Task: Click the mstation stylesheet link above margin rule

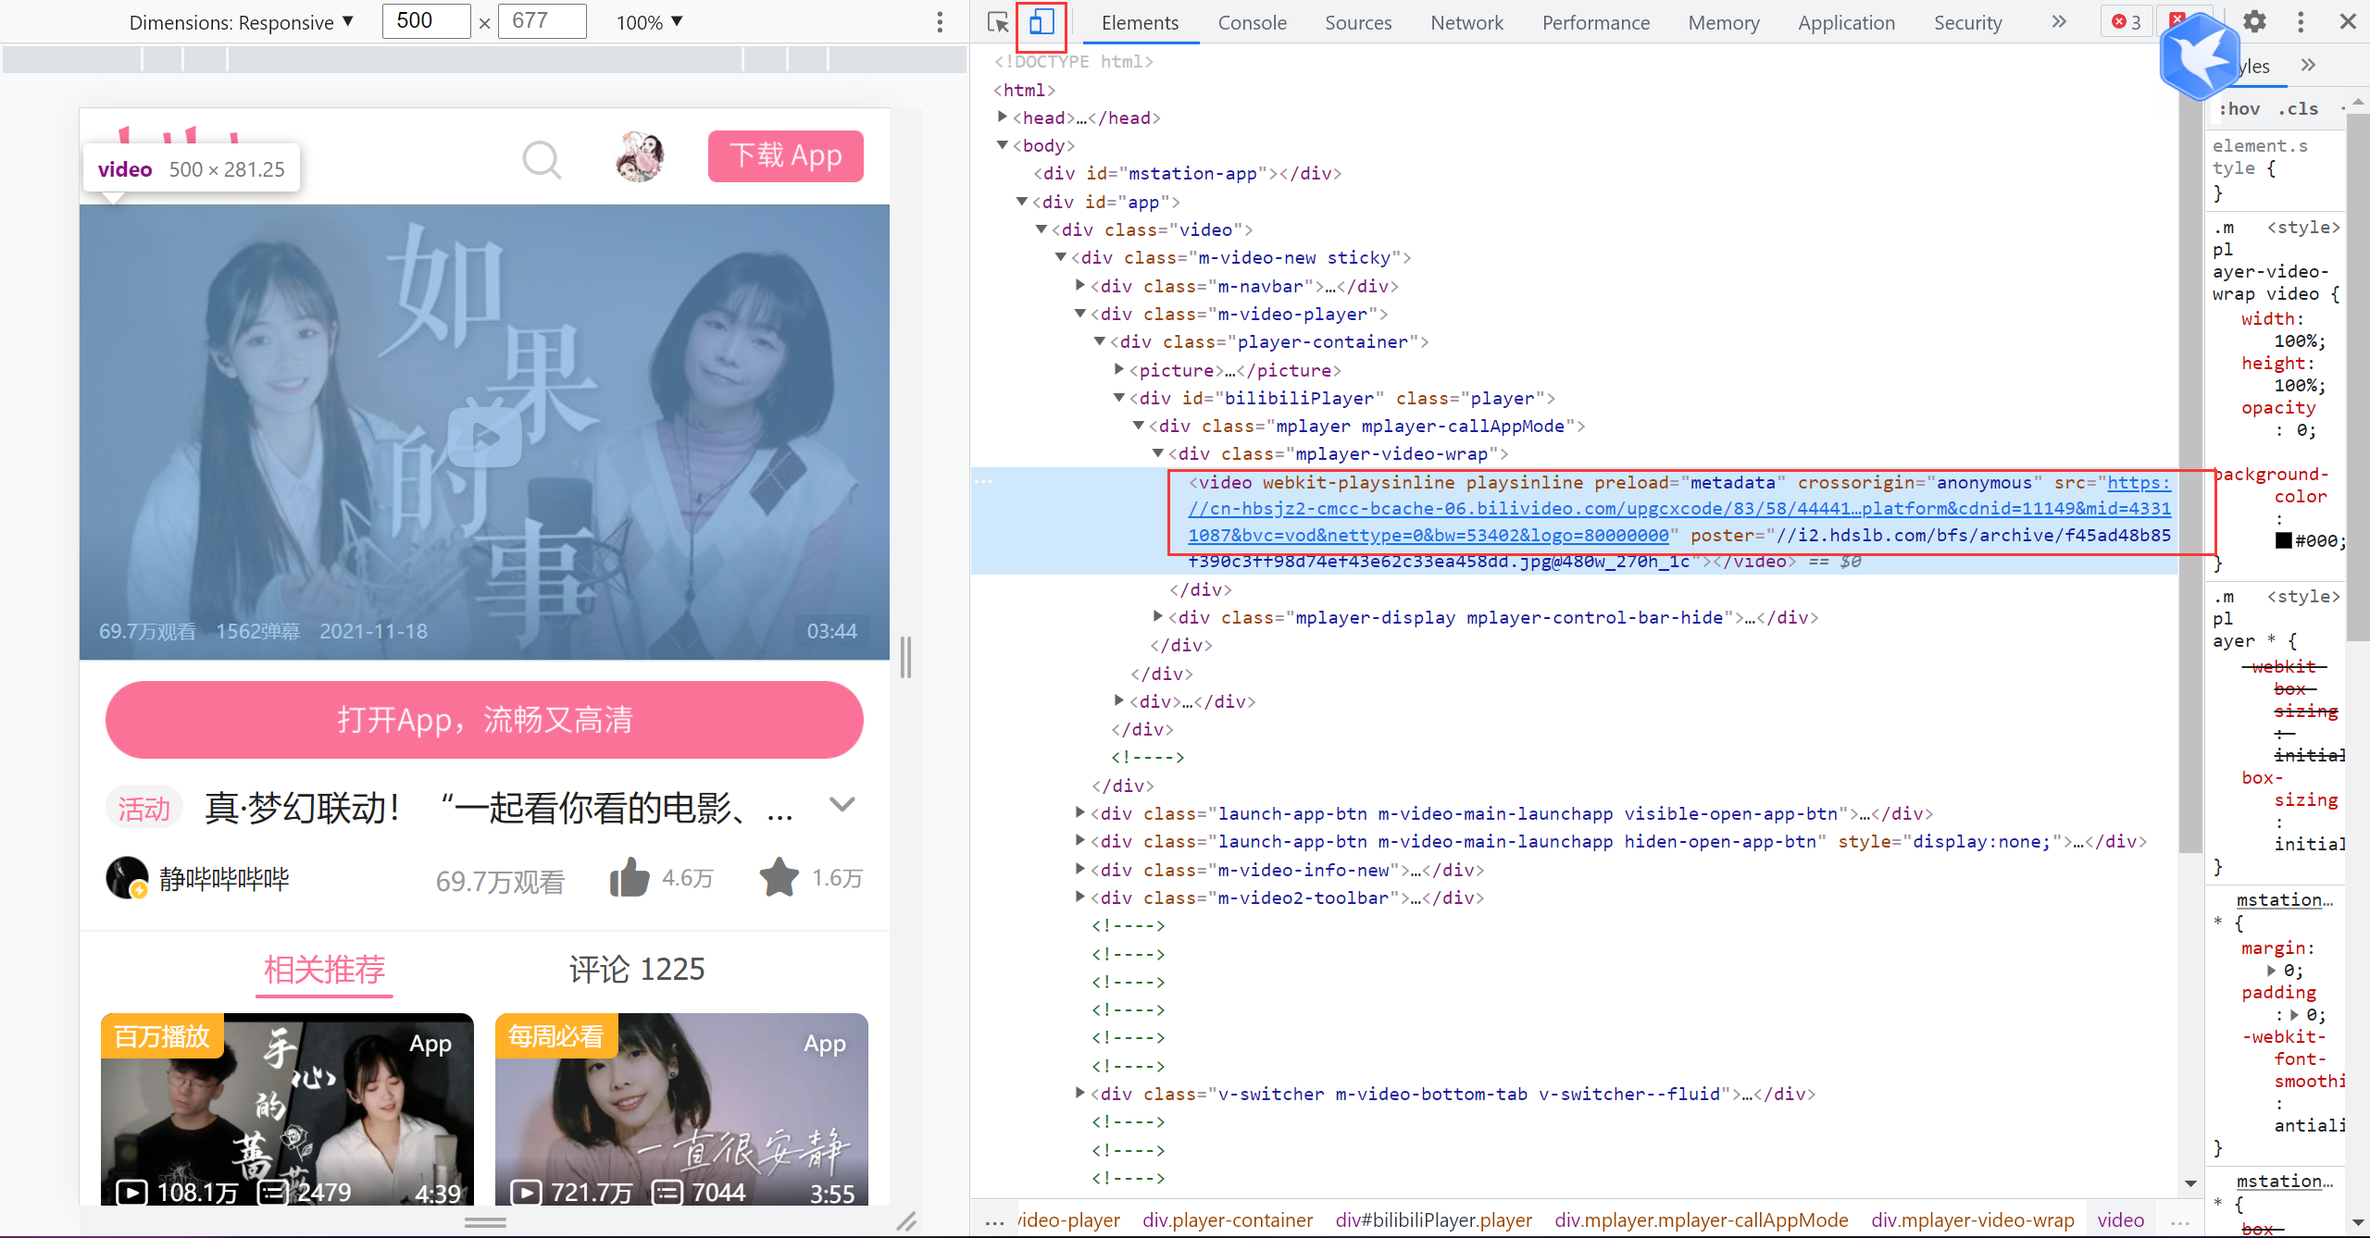Action: pyautogui.click(x=2284, y=900)
